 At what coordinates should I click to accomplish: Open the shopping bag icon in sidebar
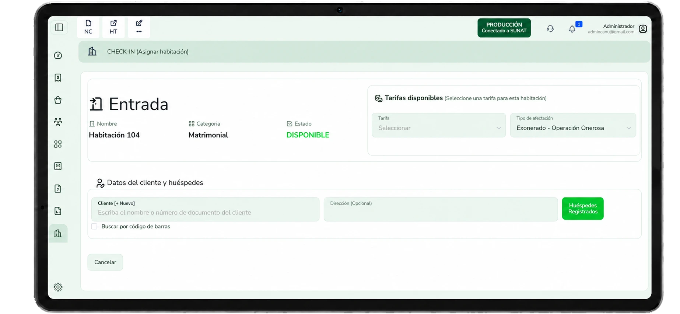pyautogui.click(x=58, y=100)
